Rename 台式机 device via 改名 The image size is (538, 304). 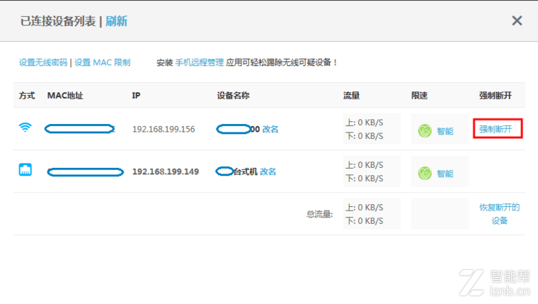click(x=268, y=171)
